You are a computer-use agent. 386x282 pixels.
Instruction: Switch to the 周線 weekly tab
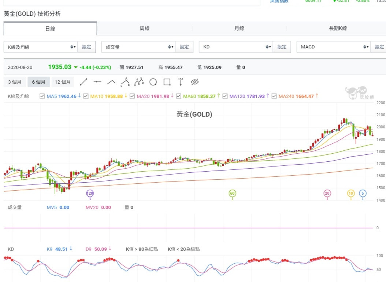point(145,29)
